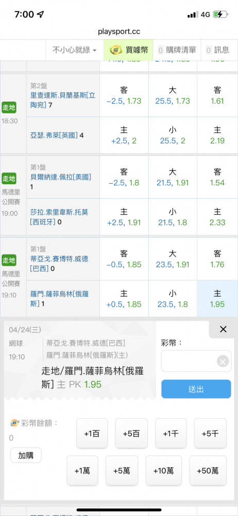
Task: Tap the battery charging icon
Action: coord(220,14)
